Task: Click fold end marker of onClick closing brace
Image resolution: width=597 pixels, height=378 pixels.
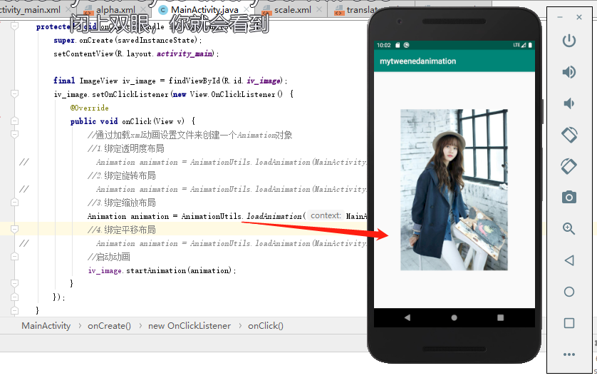Action: coord(14,283)
